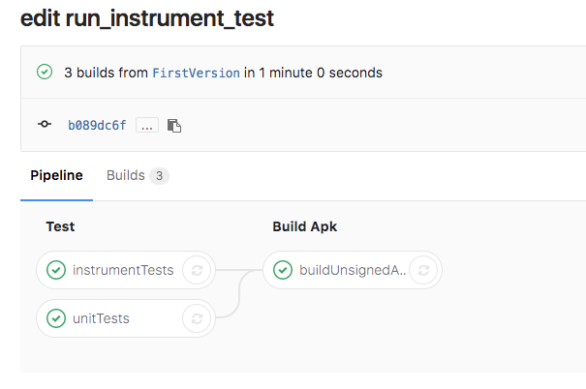The height and width of the screenshot is (389, 586).
Task: Click the pipeline passed status icon
Action: (44, 72)
